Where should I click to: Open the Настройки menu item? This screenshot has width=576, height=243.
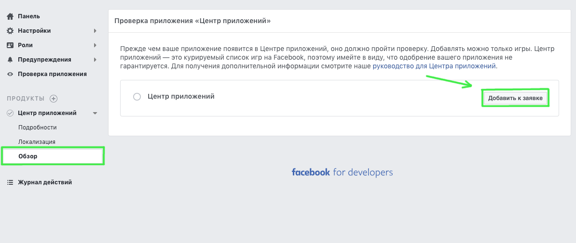click(x=35, y=31)
